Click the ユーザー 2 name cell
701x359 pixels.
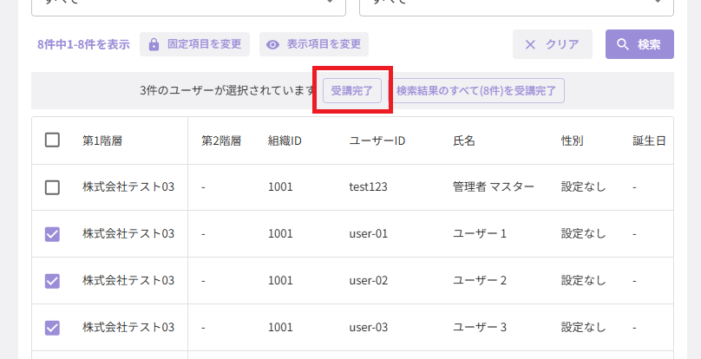[480, 281]
